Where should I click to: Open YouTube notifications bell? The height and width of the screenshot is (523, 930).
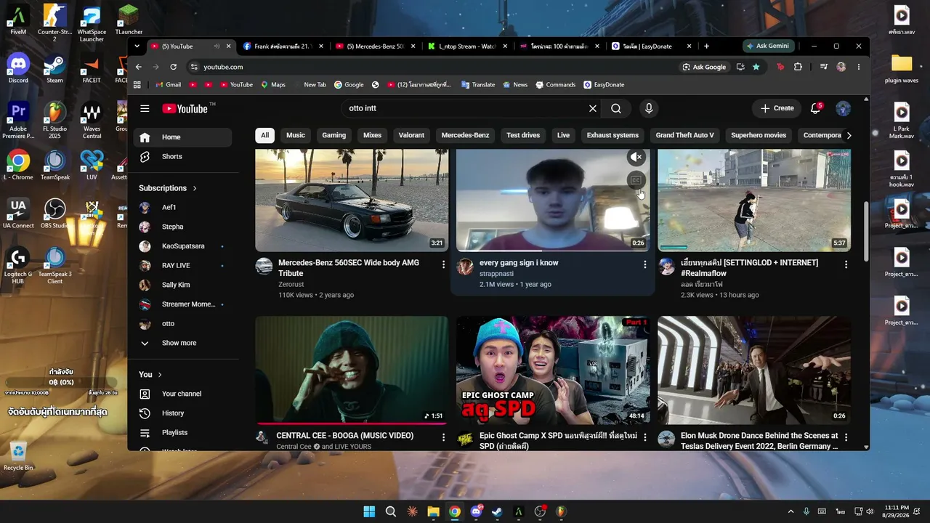(x=816, y=108)
